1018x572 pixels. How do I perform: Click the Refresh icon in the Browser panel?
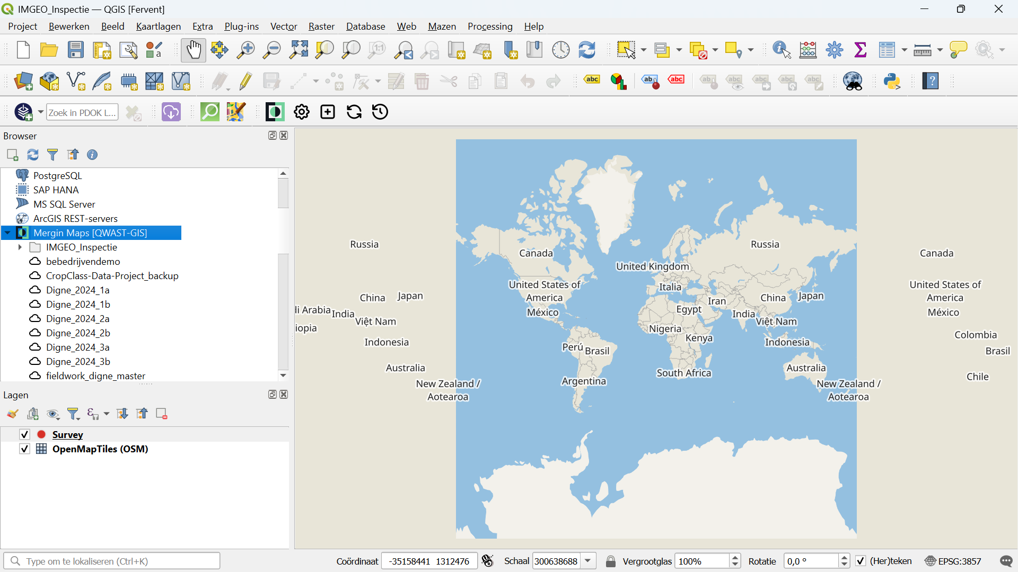(33, 155)
